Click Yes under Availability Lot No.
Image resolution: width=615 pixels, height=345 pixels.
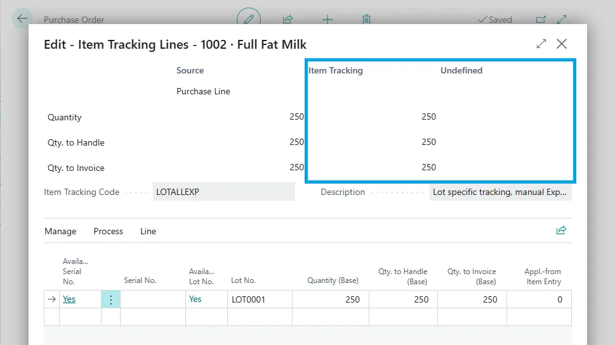click(x=195, y=299)
